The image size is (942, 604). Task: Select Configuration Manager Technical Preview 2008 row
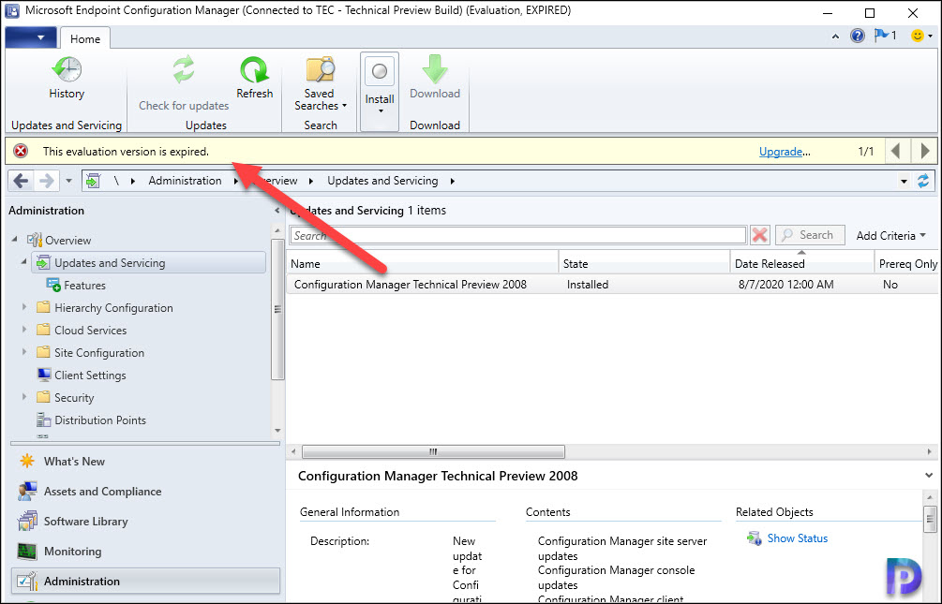(x=613, y=285)
